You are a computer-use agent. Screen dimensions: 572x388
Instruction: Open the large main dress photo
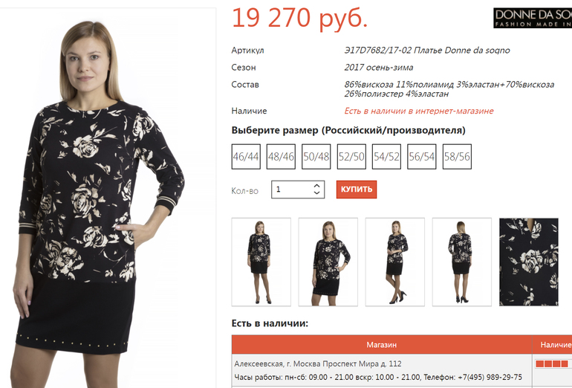(x=108, y=198)
